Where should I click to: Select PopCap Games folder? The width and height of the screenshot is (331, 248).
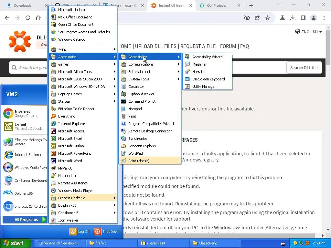83,94
